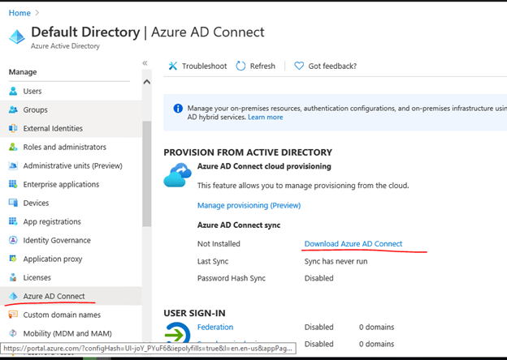Click the Identity Governance icon
The image size is (507, 360).
(13, 241)
